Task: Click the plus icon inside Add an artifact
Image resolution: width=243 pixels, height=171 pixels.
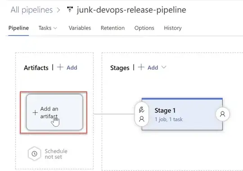Action: point(35,112)
